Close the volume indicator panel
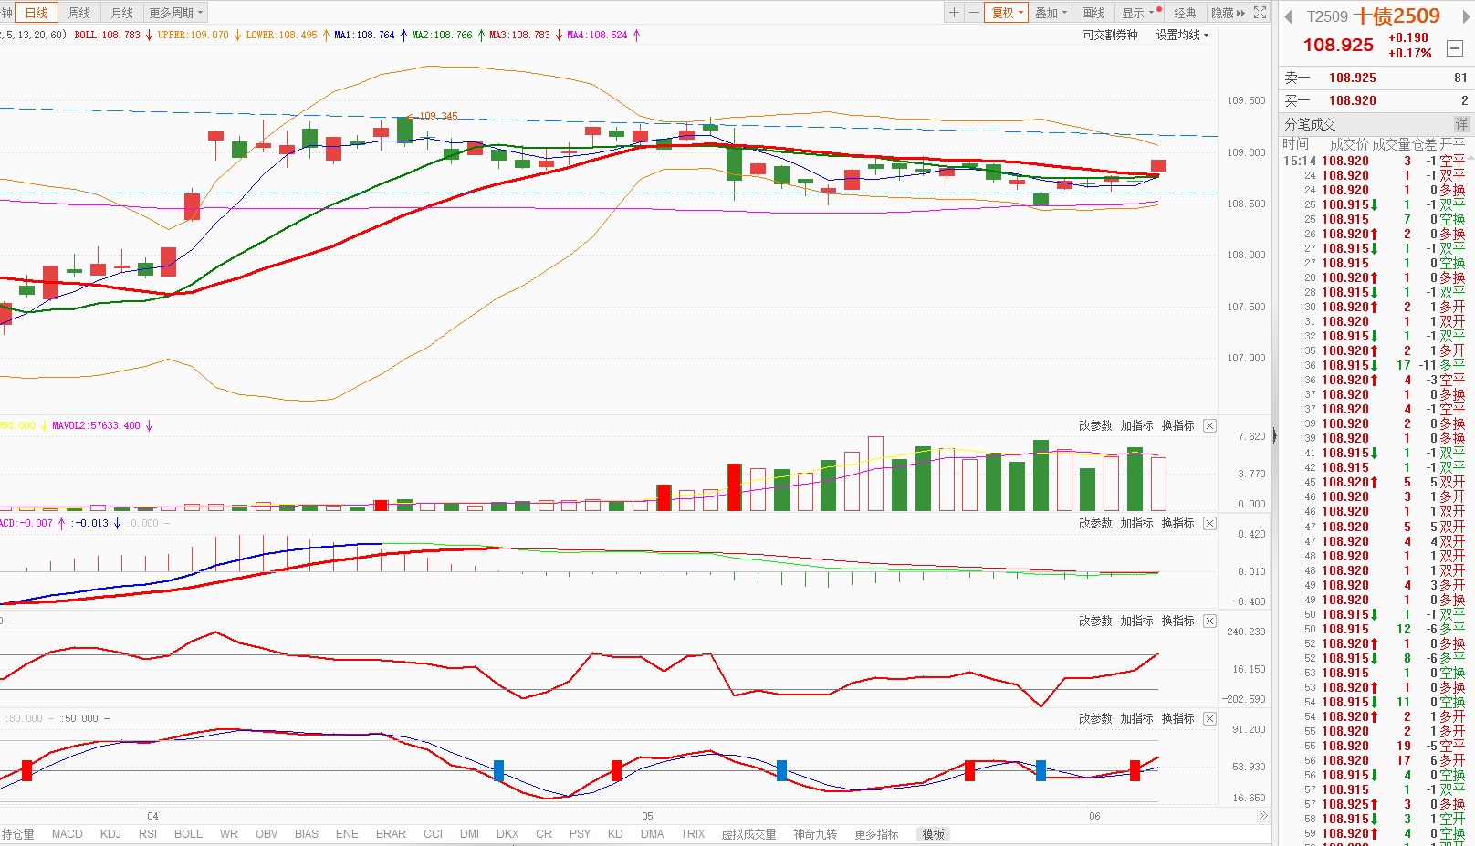The width and height of the screenshot is (1475, 846). [x=1209, y=425]
